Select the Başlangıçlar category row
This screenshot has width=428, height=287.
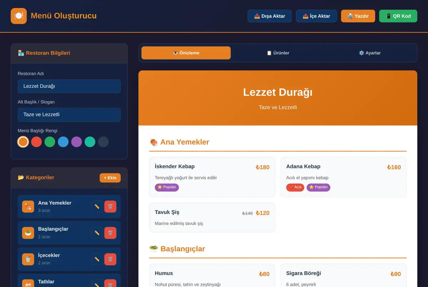coord(69,233)
